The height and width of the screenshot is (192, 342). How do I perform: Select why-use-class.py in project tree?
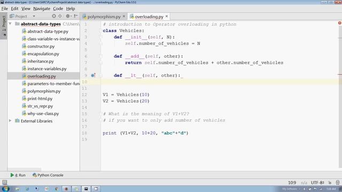pos(43,114)
